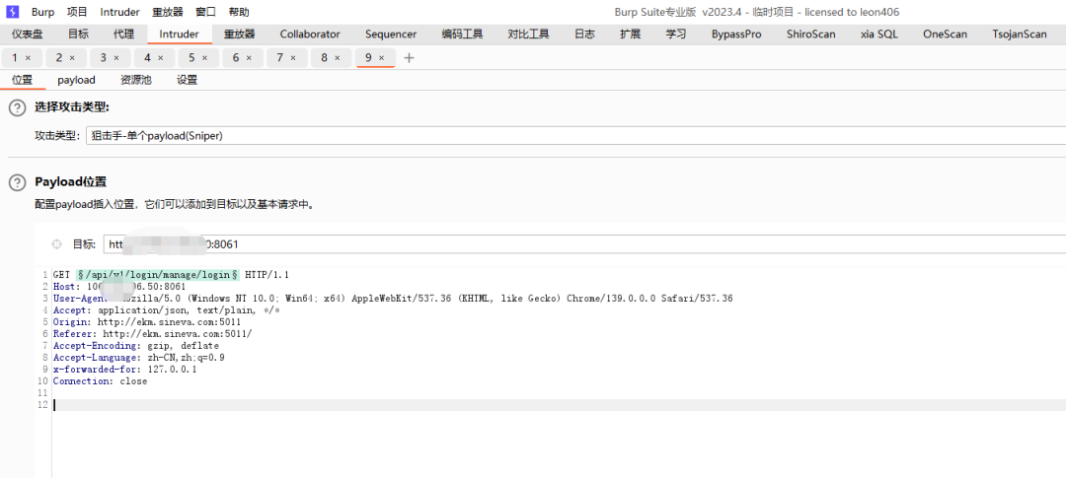Select Intruder attack tab 9

368,58
